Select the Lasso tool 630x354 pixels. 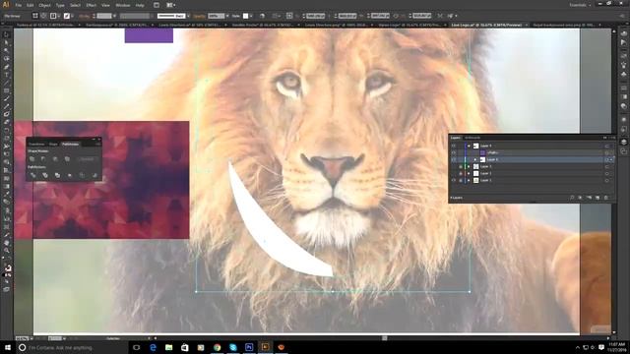coord(7,59)
